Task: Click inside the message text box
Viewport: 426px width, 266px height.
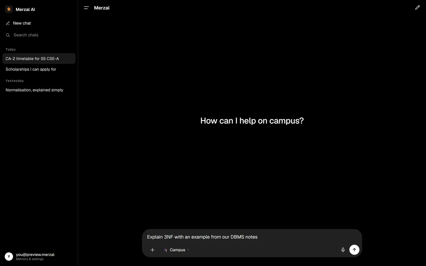Action: (x=252, y=237)
